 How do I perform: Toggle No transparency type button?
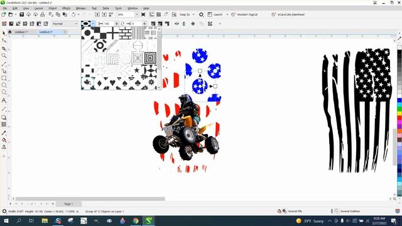(x=4, y=24)
